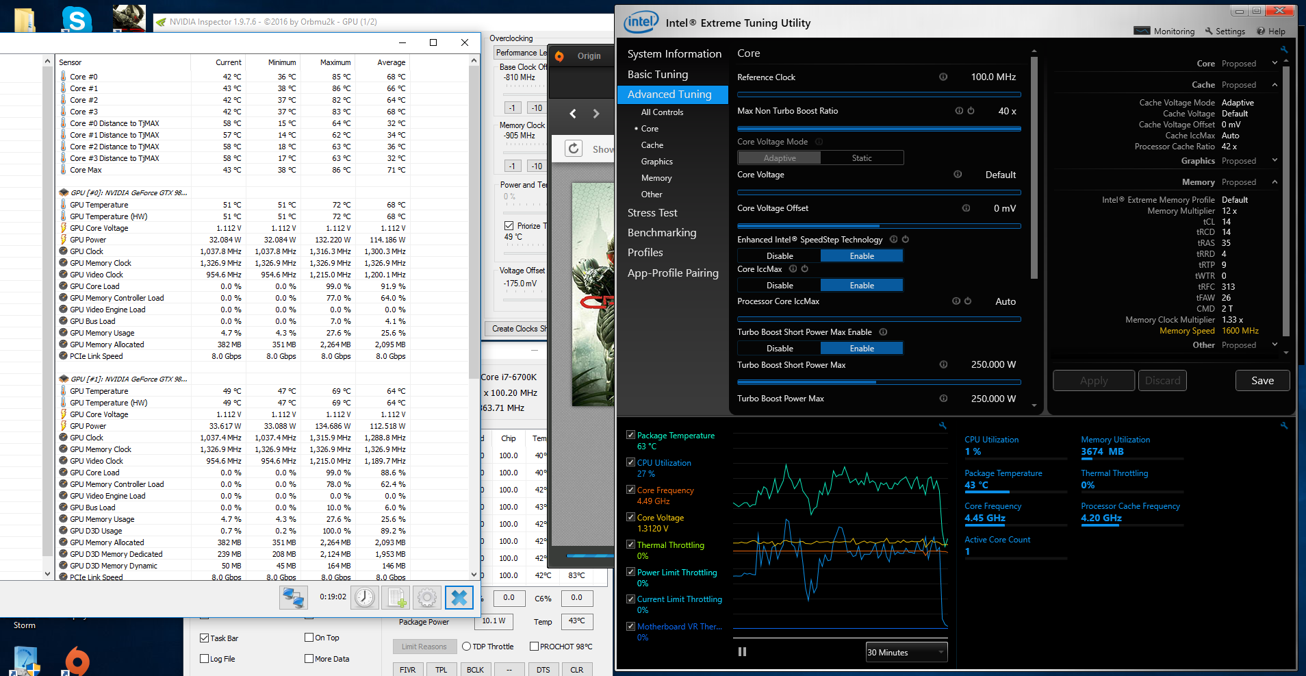
Task: Select Basic Tuning in XTU sidebar
Action: click(658, 74)
